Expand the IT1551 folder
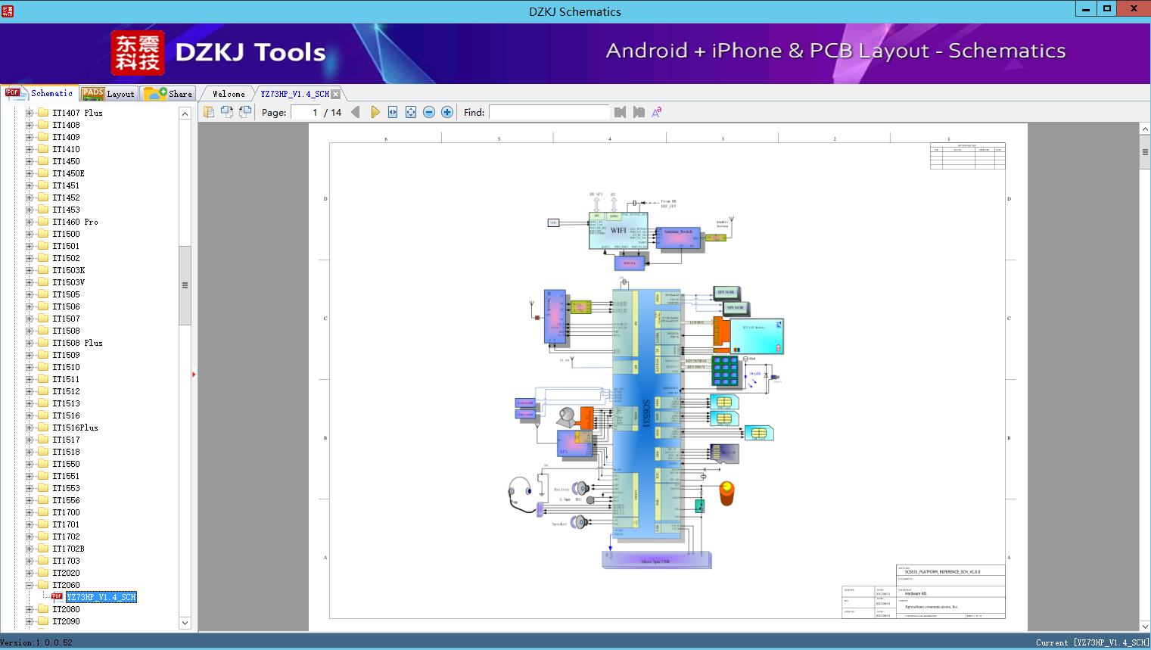Image resolution: width=1151 pixels, height=650 pixels. point(29,476)
